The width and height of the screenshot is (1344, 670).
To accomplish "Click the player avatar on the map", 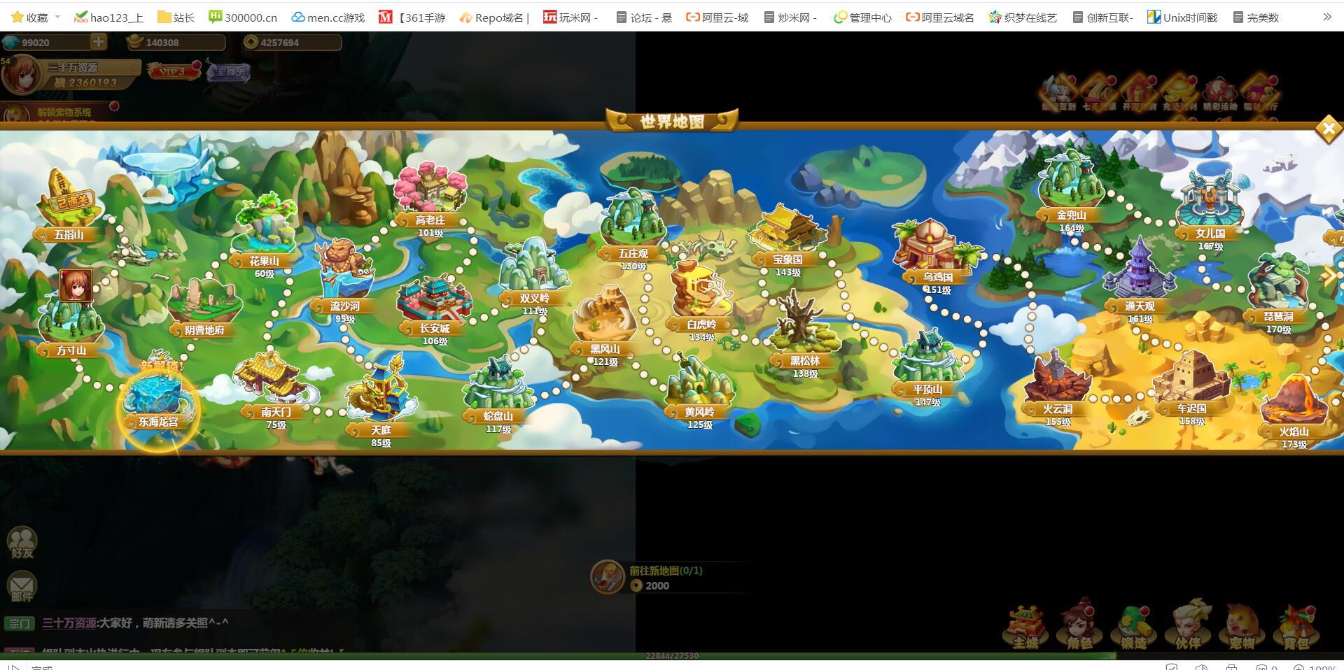I will tap(76, 285).
